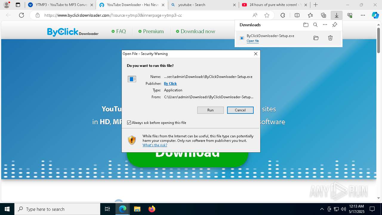Open the notifications center icon
Viewport: 382px width, 215px height.
point(372,209)
